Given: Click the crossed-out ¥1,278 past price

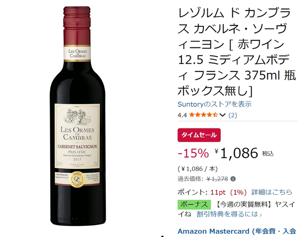Looking at the screenshot, I should click(x=217, y=179).
